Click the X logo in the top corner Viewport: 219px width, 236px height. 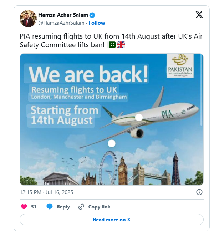(199, 15)
